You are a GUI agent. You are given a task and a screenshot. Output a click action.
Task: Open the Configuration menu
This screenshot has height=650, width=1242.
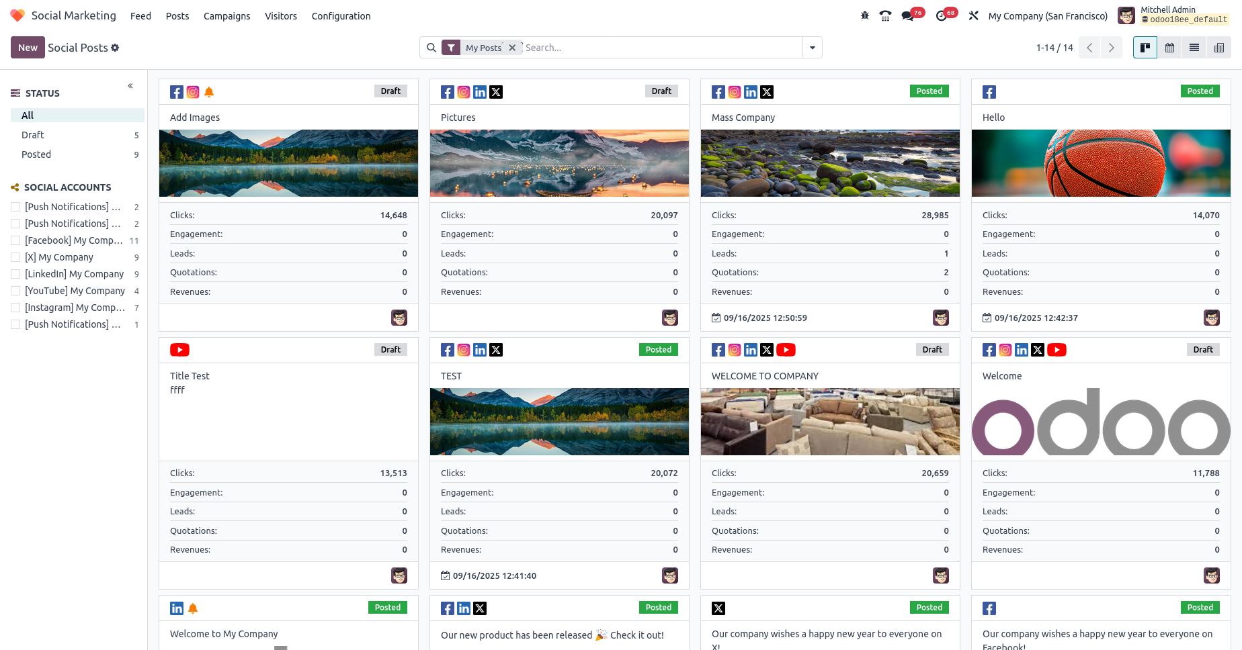point(341,16)
